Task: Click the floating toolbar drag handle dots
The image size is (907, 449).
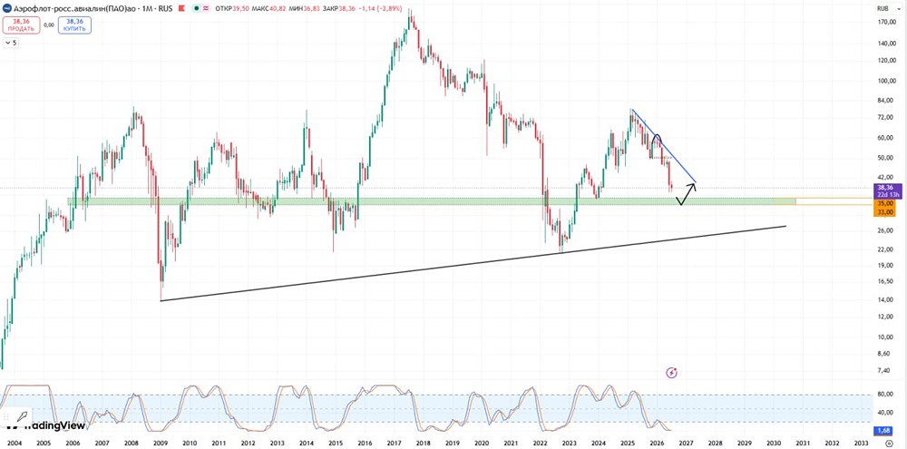Action: (x=5, y=416)
